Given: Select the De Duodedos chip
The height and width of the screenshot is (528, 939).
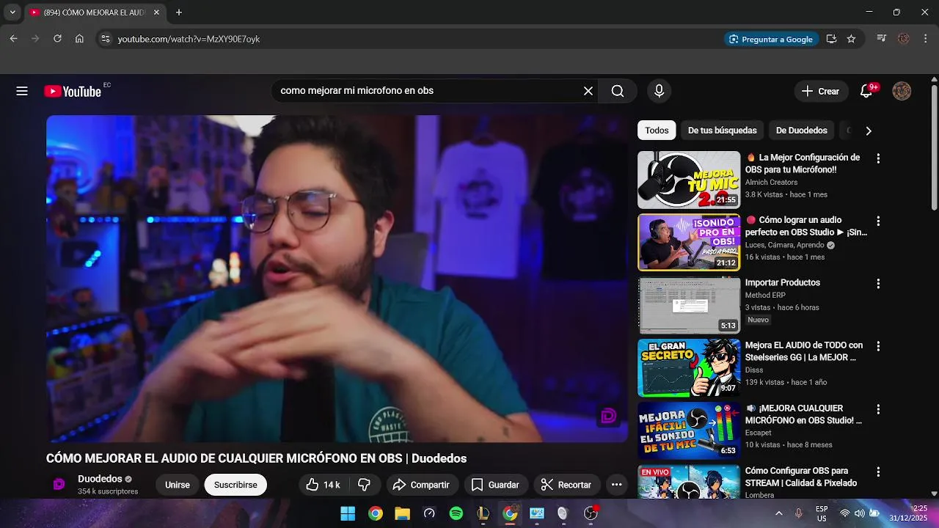Looking at the screenshot, I should (x=801, y=131).
